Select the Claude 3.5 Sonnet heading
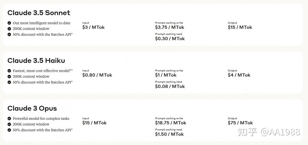The image size is (308, 145). coord(39,13)
